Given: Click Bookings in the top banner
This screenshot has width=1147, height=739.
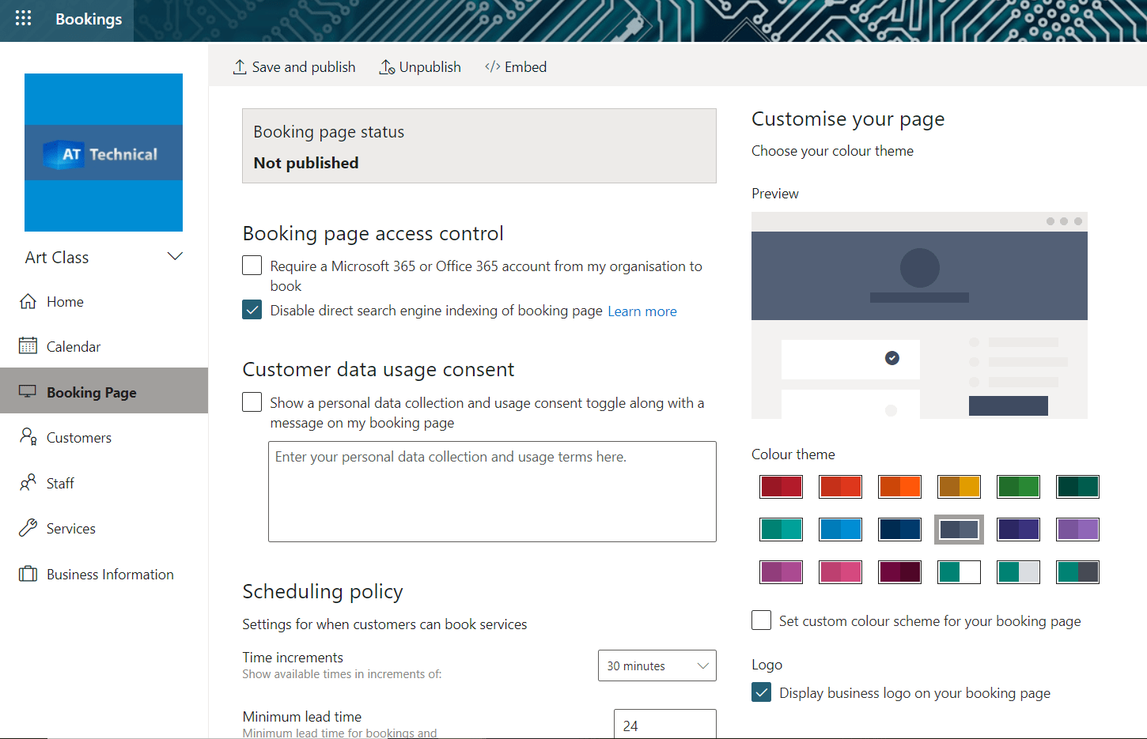Looking at the screenshot, I should (88, 19).
